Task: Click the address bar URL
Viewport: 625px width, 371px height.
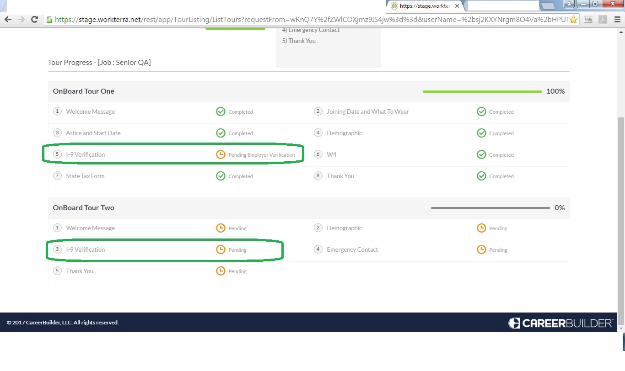Action: coord(311,20)
